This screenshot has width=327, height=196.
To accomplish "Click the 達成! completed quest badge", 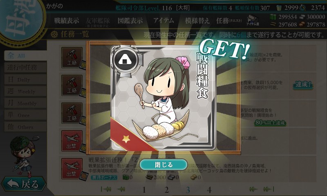I will point(303,85).
